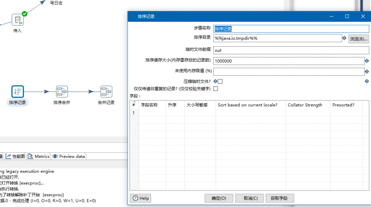Viewport: 371px width, 207px height.
Task: Click the green success checkmark on 传入 step
Action: coord(24,14)
